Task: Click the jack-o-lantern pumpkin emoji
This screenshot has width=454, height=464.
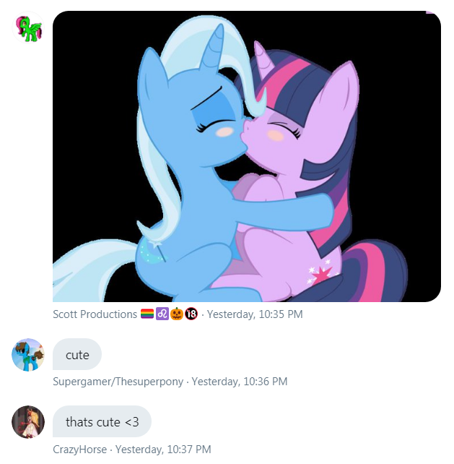Action: 176,314
